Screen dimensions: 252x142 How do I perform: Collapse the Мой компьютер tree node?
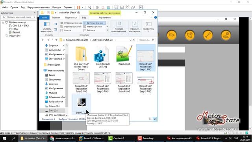[3, 22]
